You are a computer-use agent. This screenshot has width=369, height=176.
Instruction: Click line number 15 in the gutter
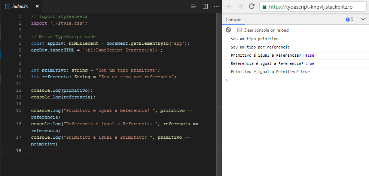[18, 110]
